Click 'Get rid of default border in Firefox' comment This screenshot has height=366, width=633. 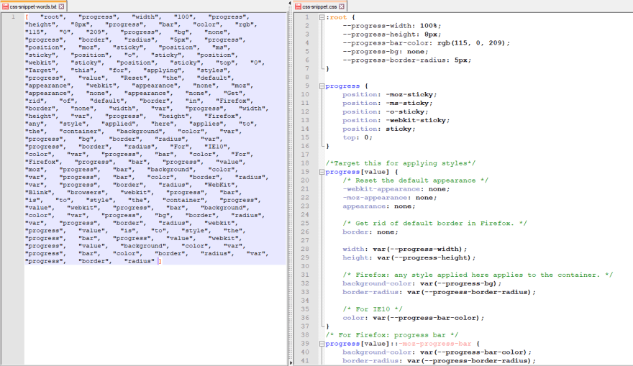[x=434, y=224]
